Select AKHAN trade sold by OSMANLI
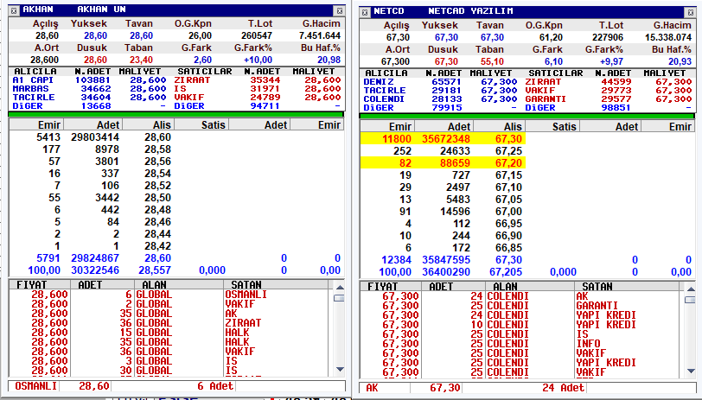The width and height of the screenshot is (702, 400). pos(169,295)
